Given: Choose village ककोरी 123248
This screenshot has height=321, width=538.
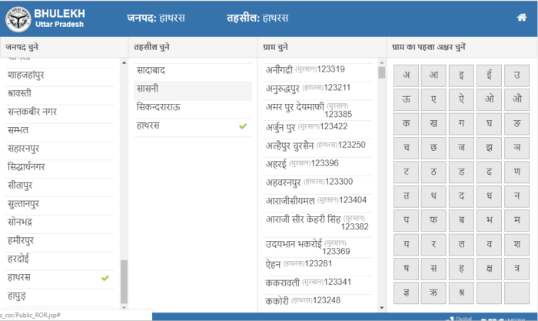Looking at the screenshot, I should click(317, 301).
